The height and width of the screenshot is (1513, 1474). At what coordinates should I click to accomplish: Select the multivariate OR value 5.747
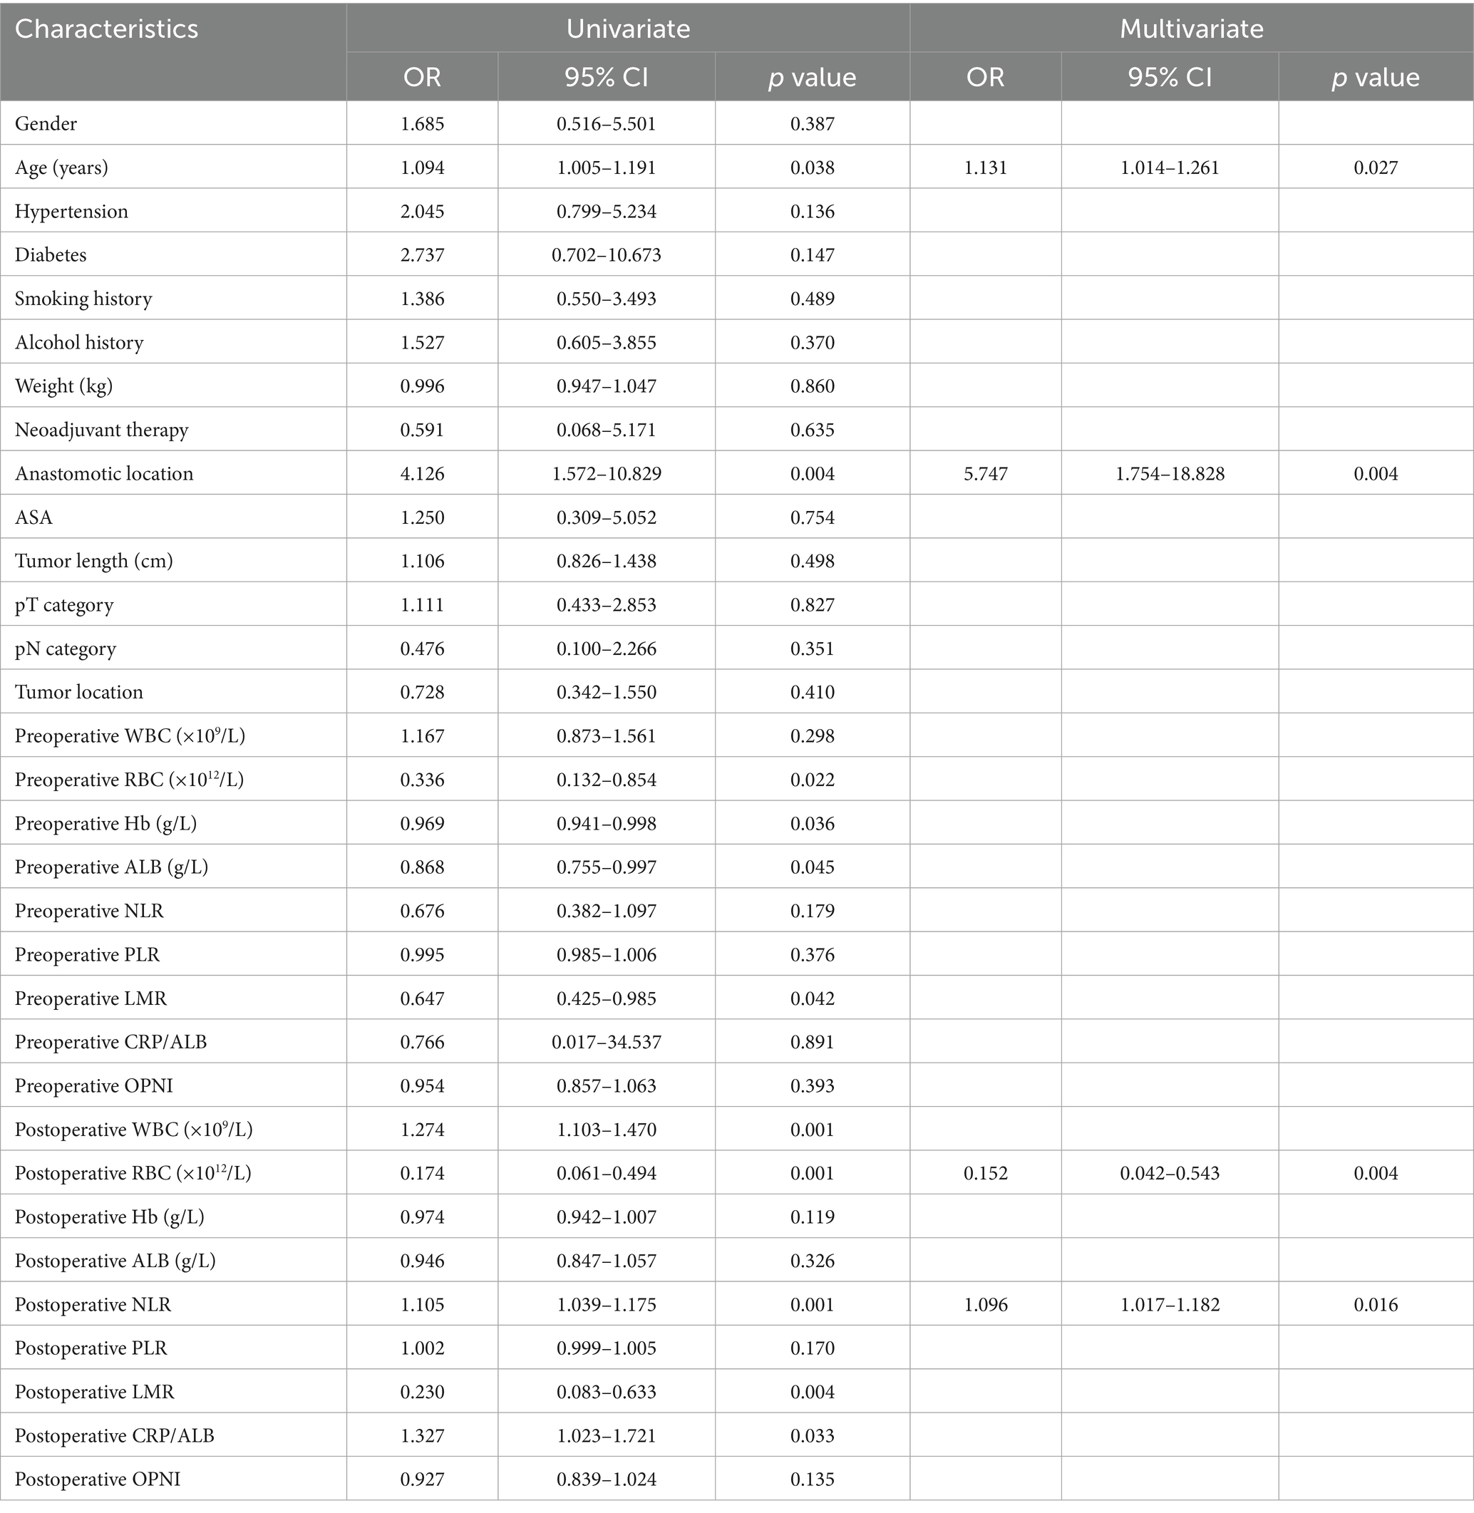click(x=985, y=474)
